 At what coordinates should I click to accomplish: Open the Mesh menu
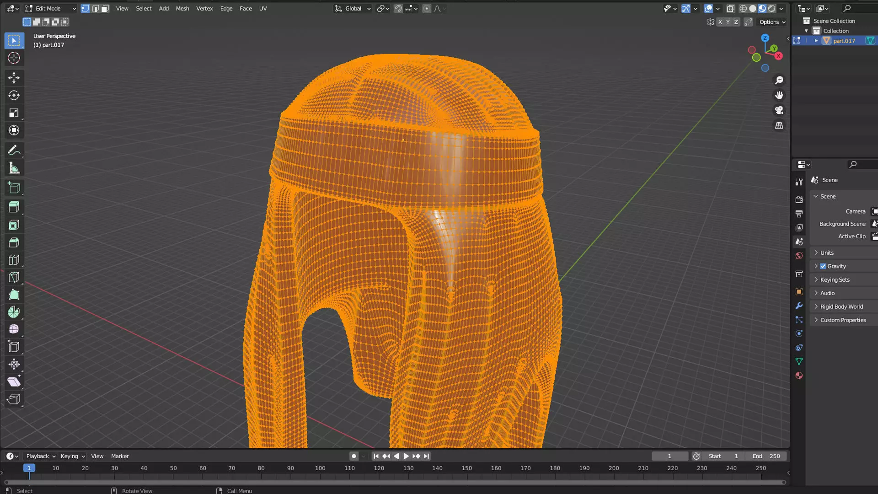(x=182, y=9)
